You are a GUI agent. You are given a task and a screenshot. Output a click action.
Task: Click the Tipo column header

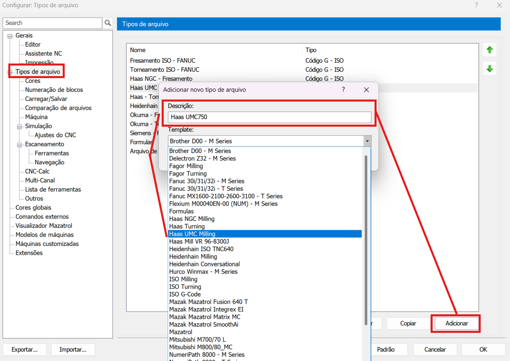pyautogui.click(x=390, y=50)
